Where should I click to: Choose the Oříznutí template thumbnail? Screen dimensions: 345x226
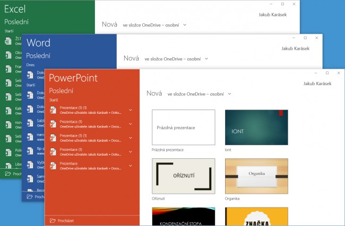(184, 176)
